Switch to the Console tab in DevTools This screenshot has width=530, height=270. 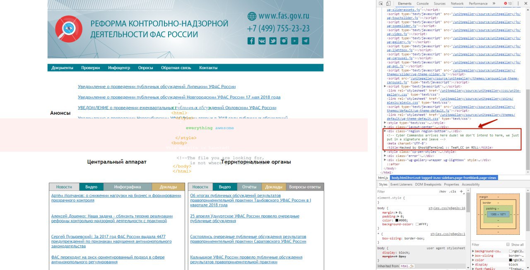[422, 3]
